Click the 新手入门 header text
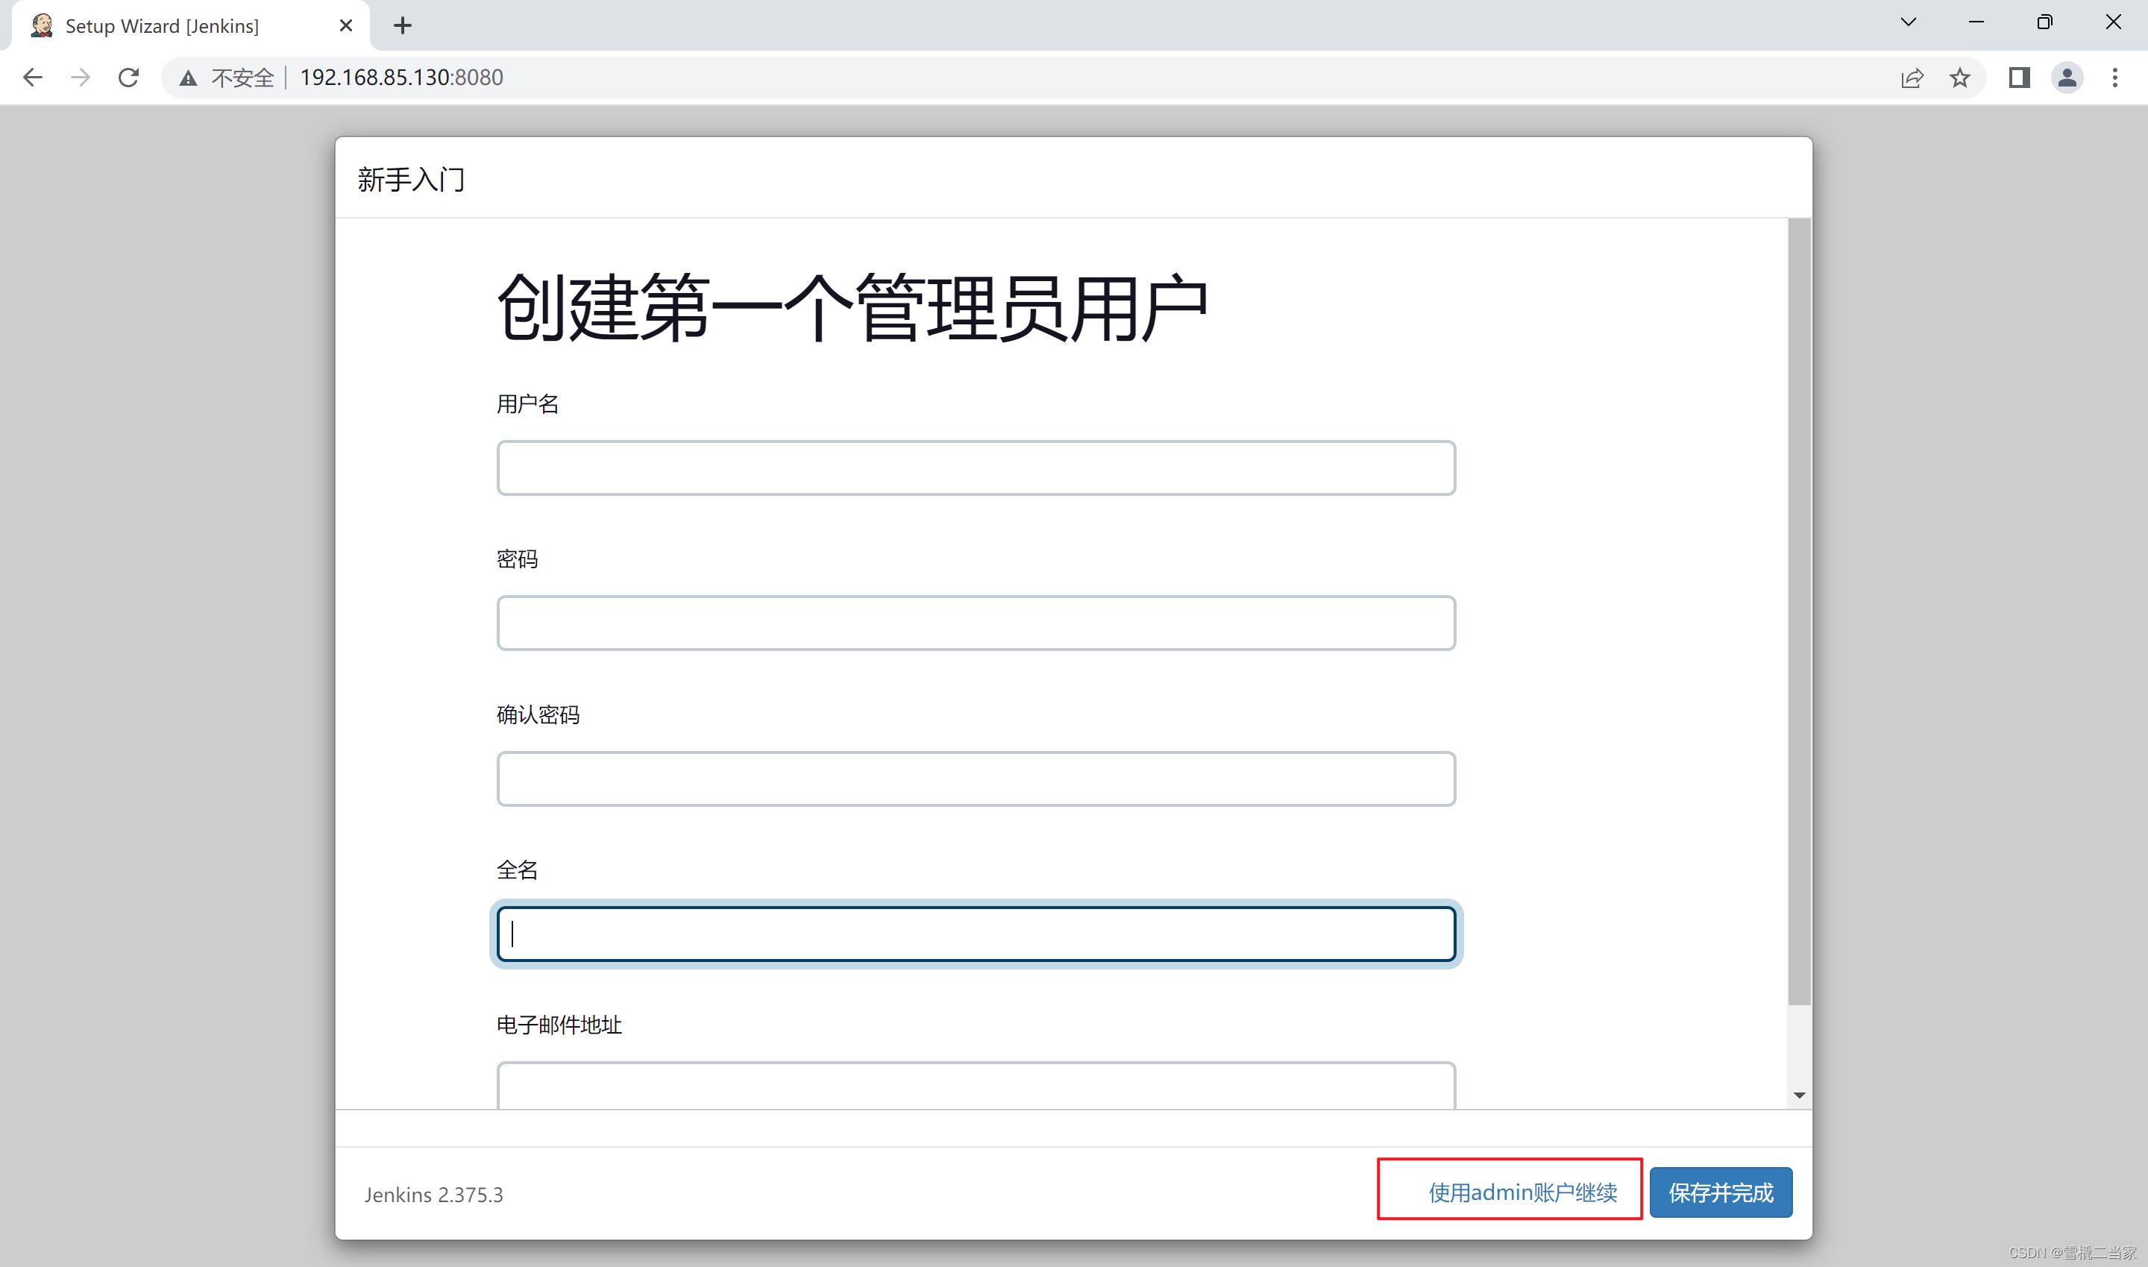The height and width of the screenshot is (1267, 2148). pos(411,179)
